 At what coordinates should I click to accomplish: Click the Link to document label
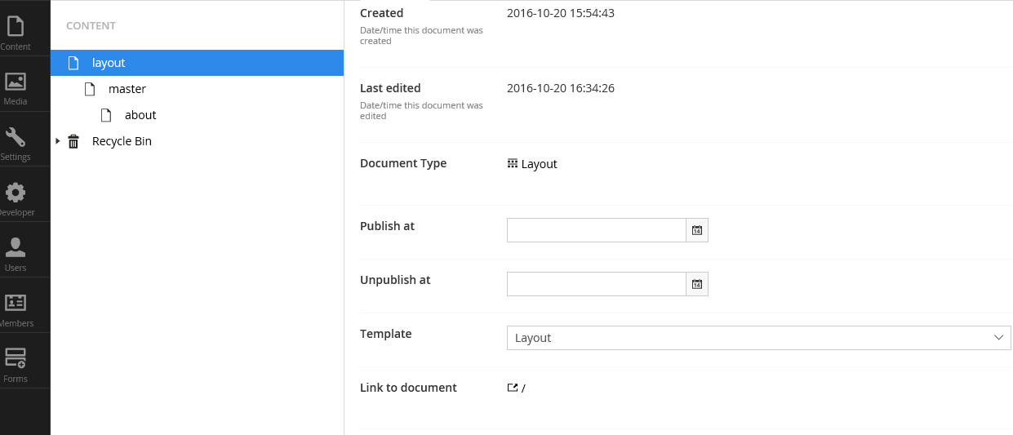point(408,388)
